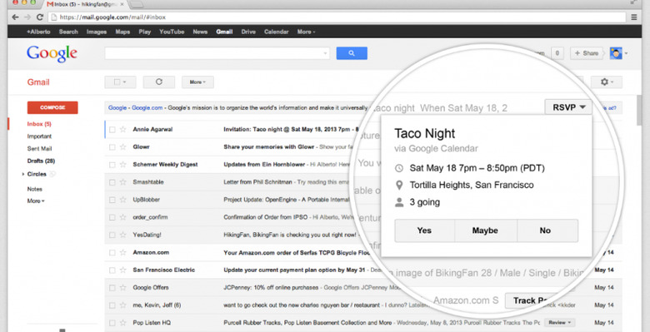Screen dimensions: 650x332
Task: Click the browser forward arrow
Action: [27, 17]
